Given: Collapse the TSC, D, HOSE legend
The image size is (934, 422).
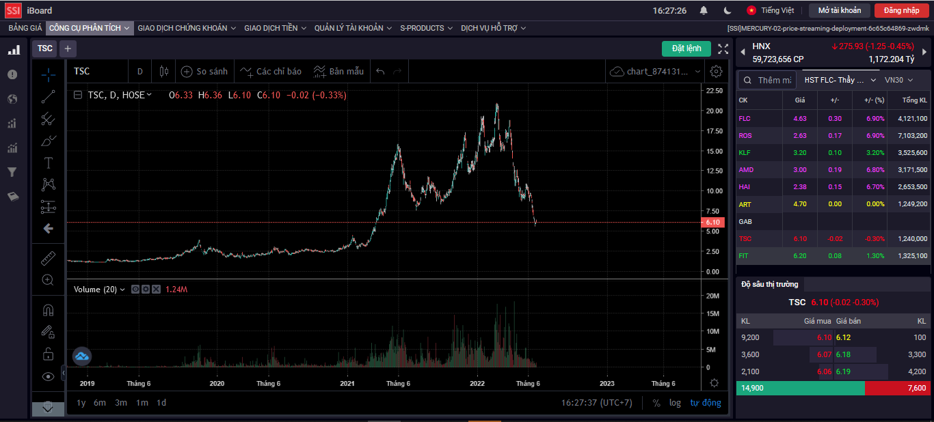Looking at the screenshot, I should 78,95.
